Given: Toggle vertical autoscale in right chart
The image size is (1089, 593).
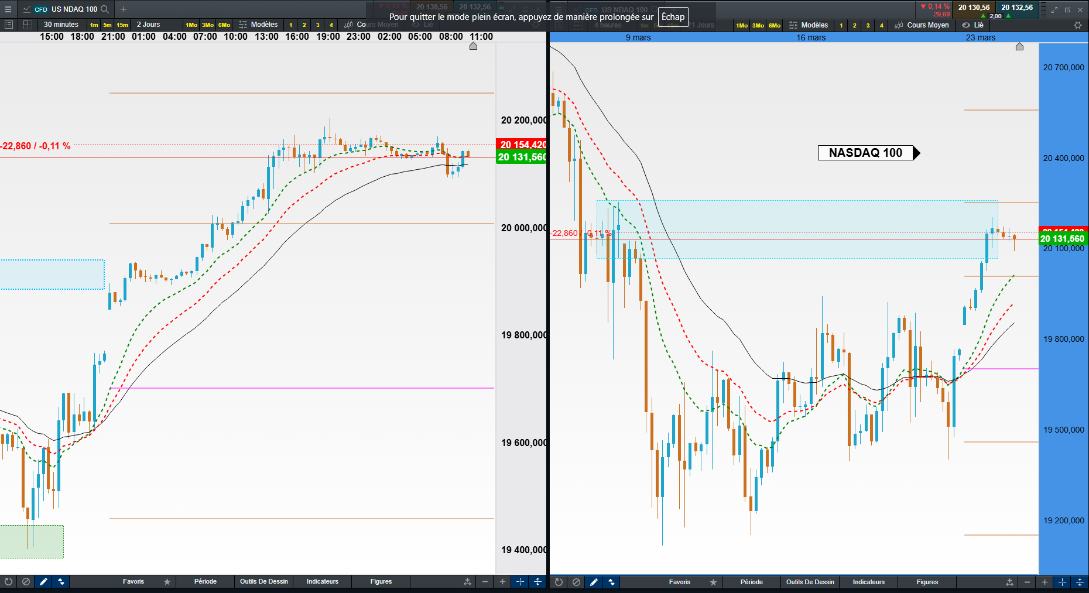Looking at the screenshot, I should click(x=1080, y=582).
